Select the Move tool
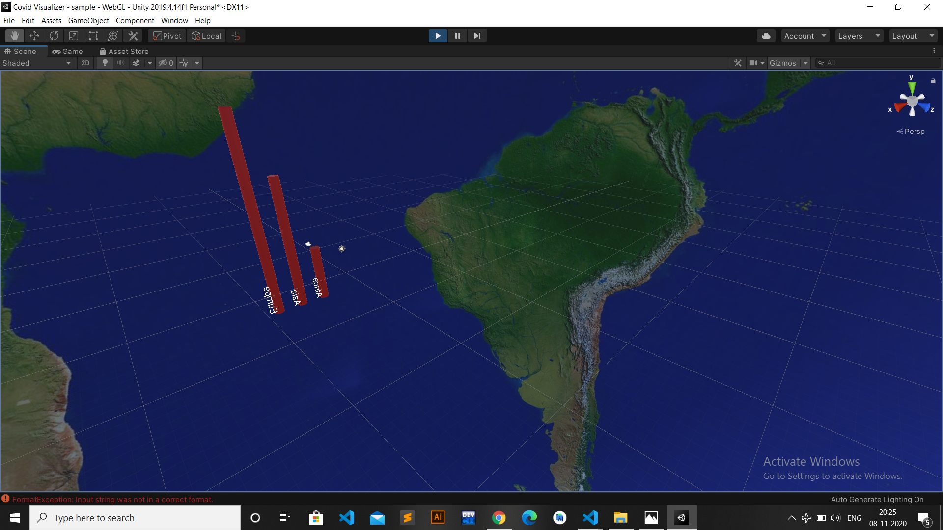 click(x=34, y=36)
